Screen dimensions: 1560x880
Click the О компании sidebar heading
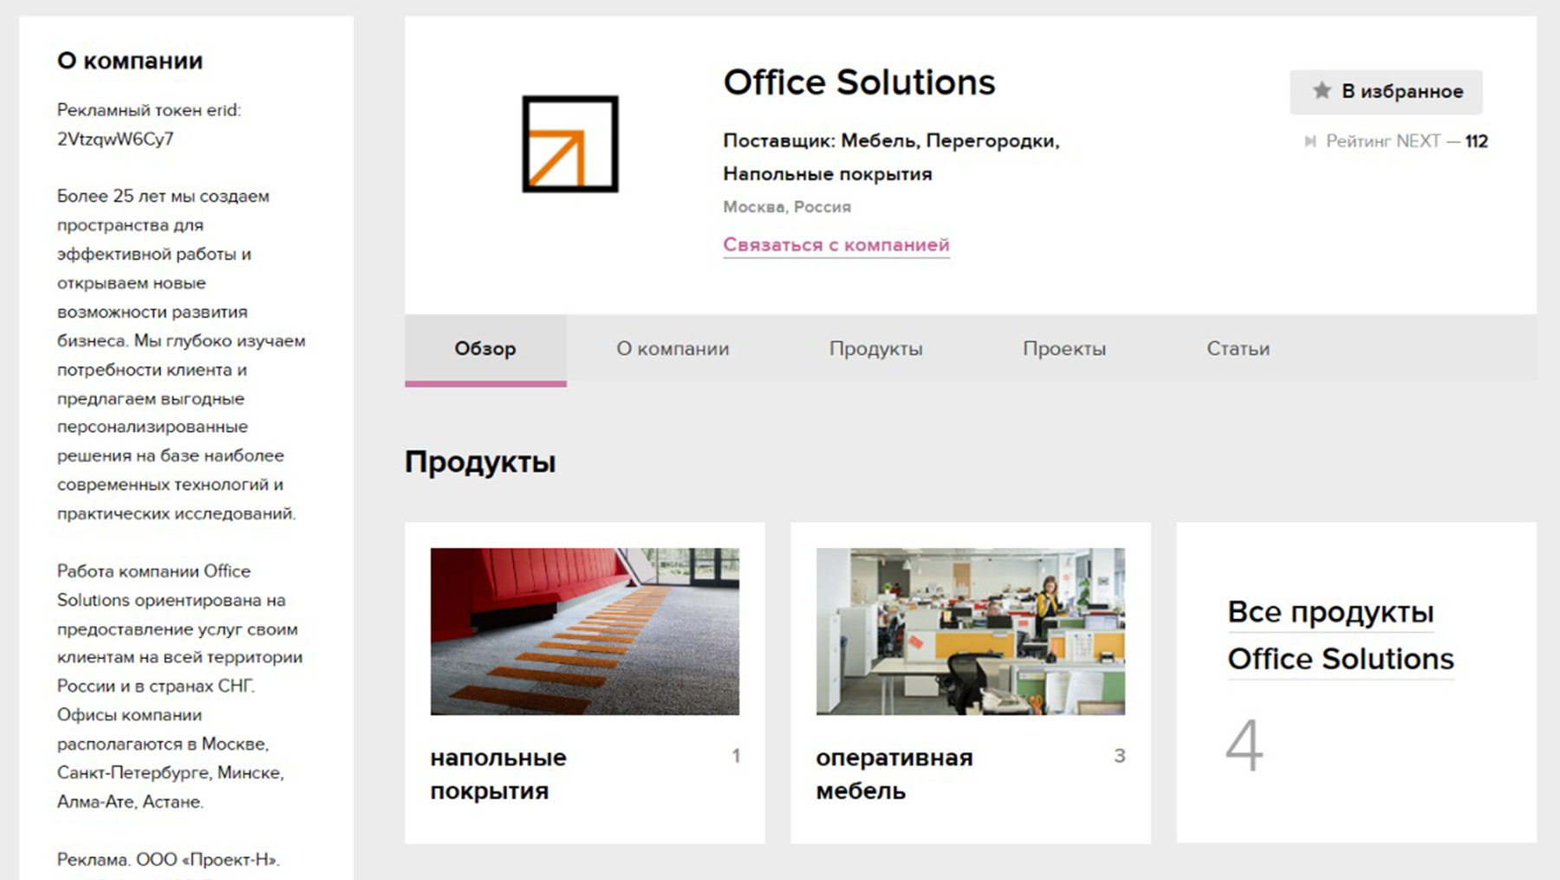130,61
